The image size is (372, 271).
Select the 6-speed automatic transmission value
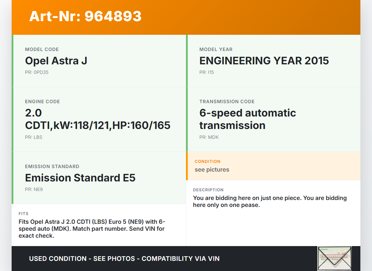(x=247, y=119)
